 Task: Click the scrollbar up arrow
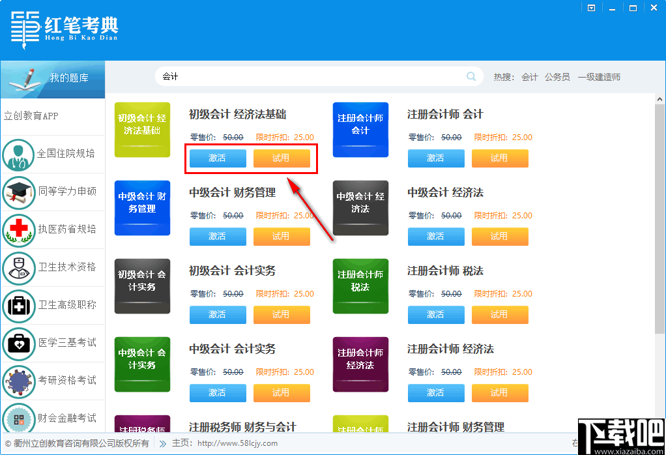click(659, 100)
